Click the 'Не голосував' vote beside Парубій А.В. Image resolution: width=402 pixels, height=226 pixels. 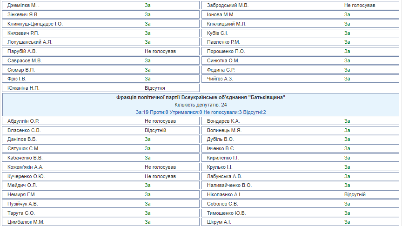point(160,51)
